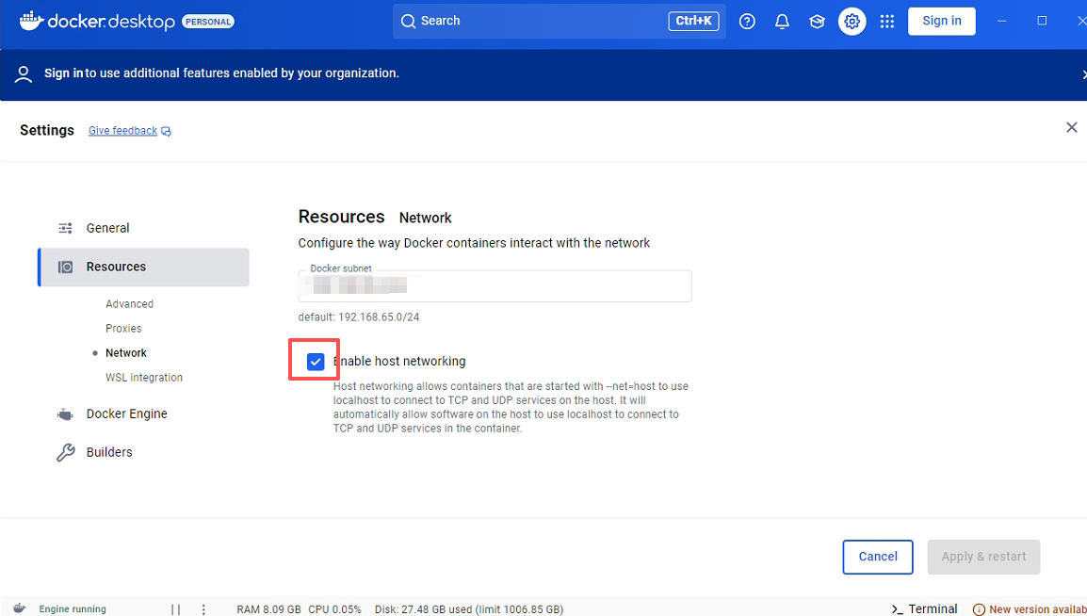
Task: Click the Ctrl+K shortcut badge
Action: coord(693,21)
